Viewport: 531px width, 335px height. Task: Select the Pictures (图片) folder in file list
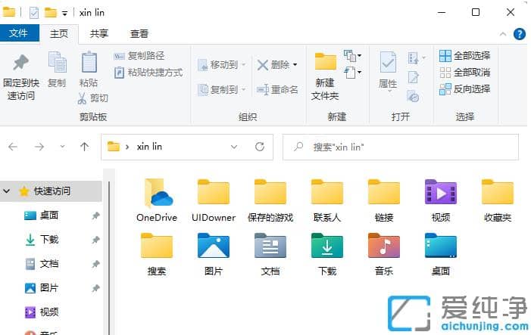(x=214, y=253)
